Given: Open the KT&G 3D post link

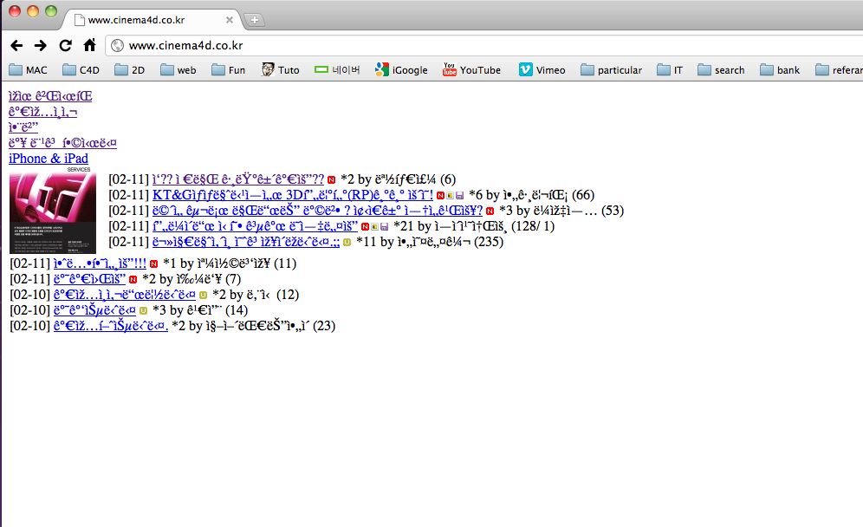Looking at the screenshot, I should coord(293,195).
